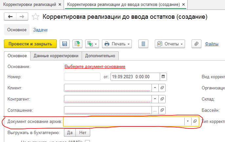Open the Печать dropdown menu
This screenshot has width=225, height=142.
(117, 44)
